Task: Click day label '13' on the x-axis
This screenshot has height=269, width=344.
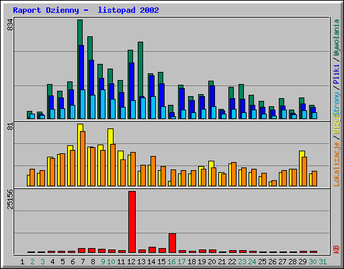Action: point(141,262)
